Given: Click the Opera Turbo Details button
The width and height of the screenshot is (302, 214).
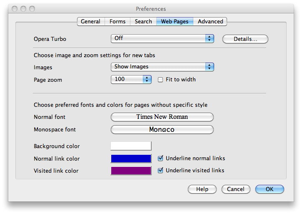Looking at the screenshot, I should [245, 39].
